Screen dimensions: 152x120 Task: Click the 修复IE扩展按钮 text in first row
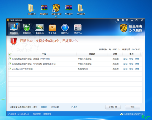coord(84,59)
